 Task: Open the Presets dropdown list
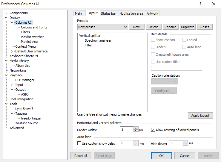pos(102,27)
